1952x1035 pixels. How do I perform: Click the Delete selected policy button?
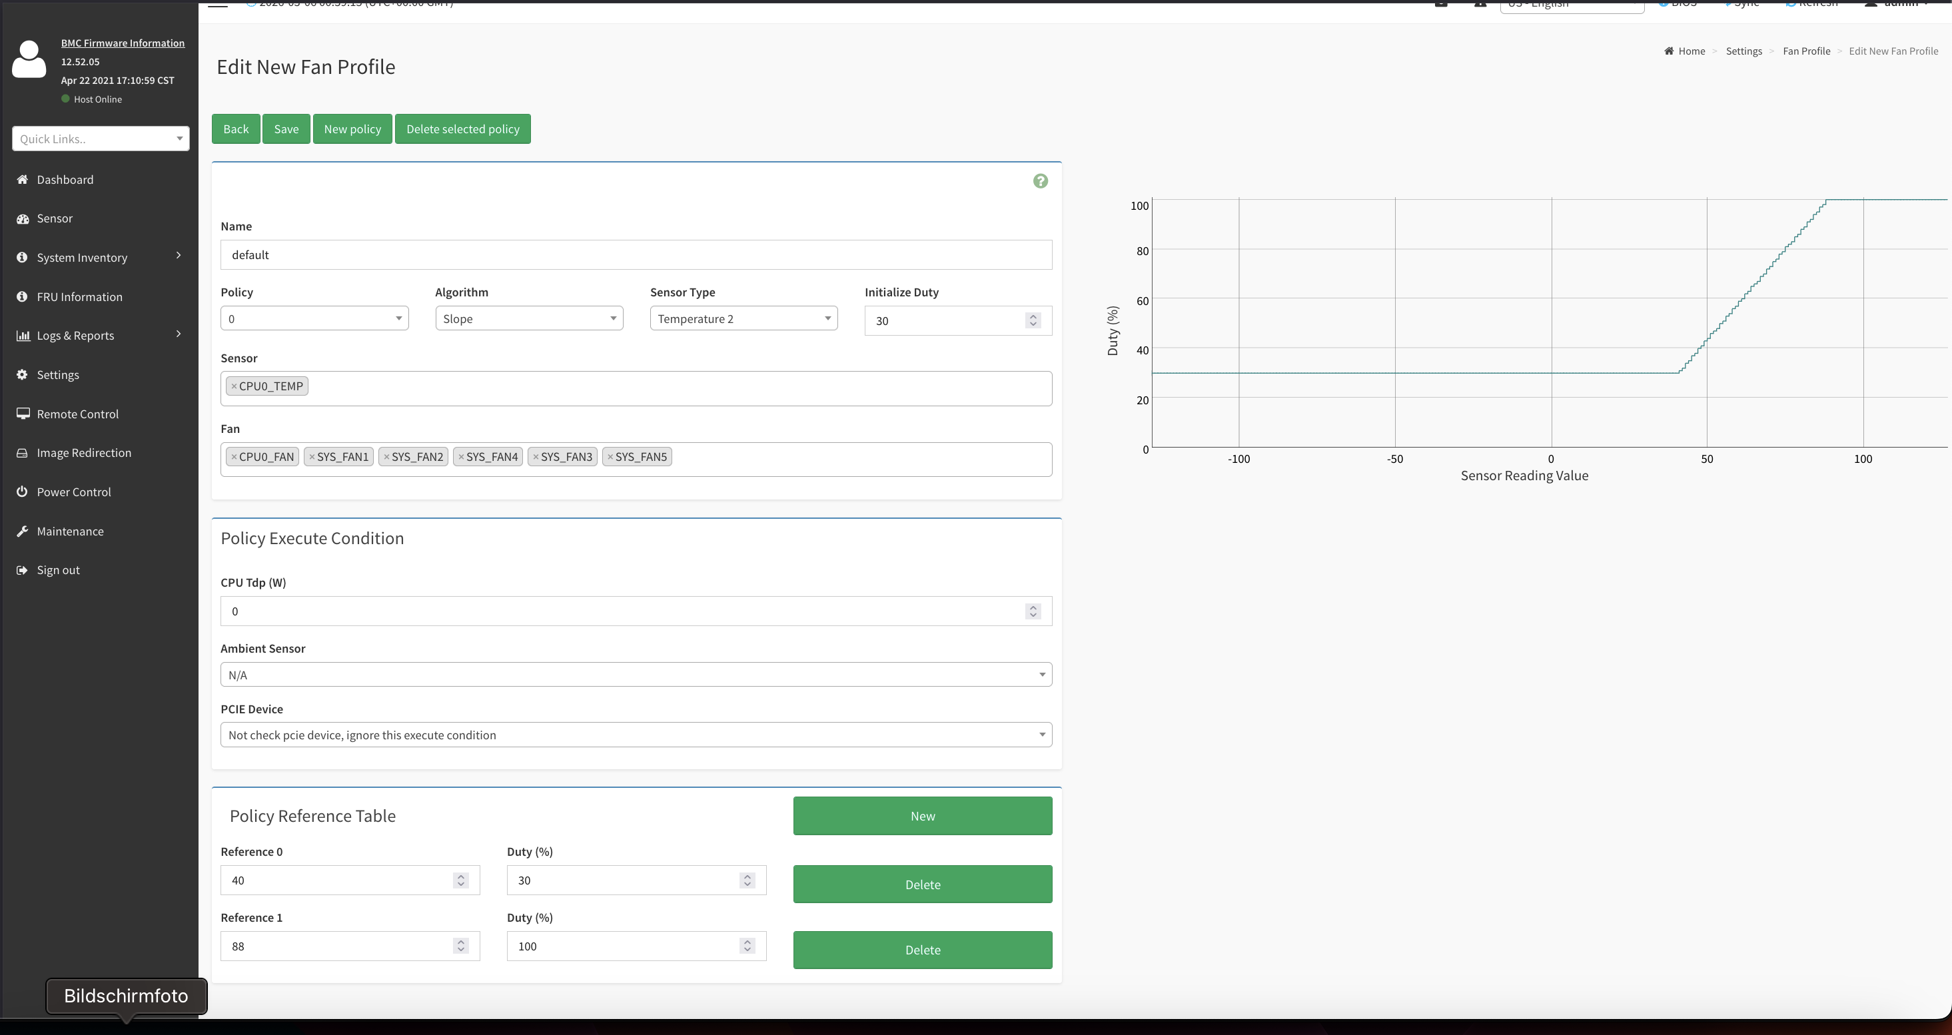[x=462, y=129]
